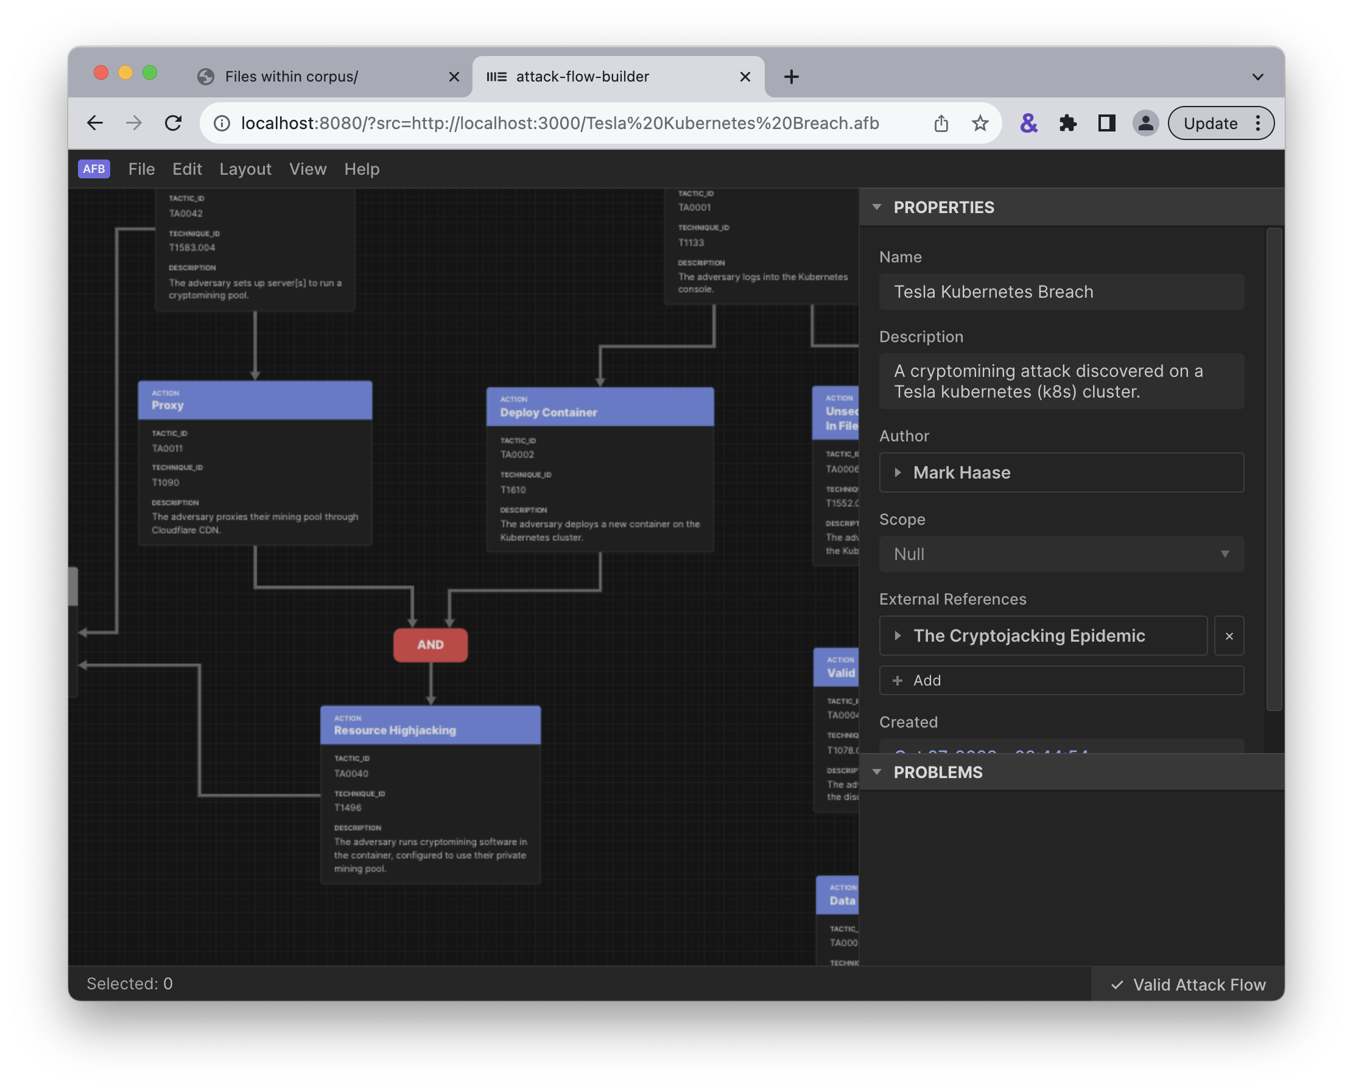Click the browser Update button
Image resolution: width=1353 pixels, height=1091 pixels.
1210,123
